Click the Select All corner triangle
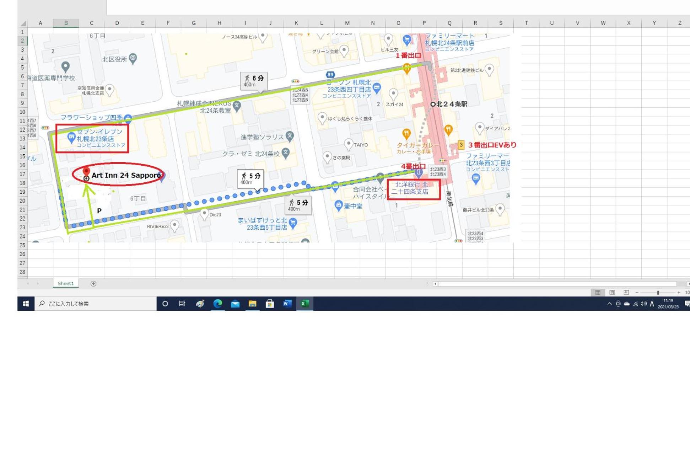690x465 pixels. (x=23, y=23)
